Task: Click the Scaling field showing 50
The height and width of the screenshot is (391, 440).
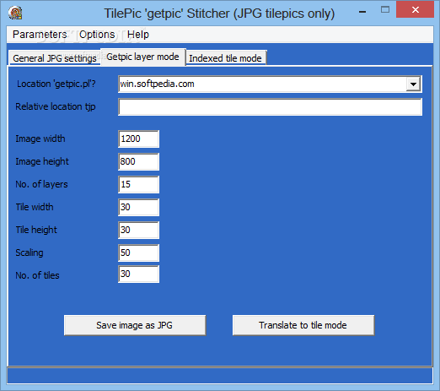Action: (x=138, y=253)
